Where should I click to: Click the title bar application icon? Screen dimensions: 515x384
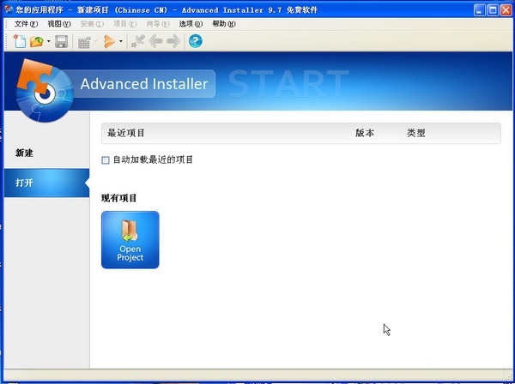pos(9,9)
